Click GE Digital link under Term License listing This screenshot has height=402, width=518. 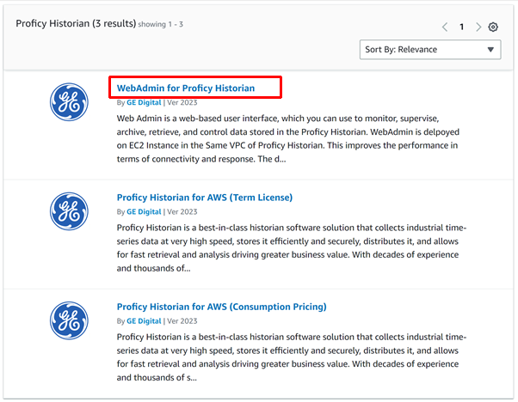[x=144, y=211]
